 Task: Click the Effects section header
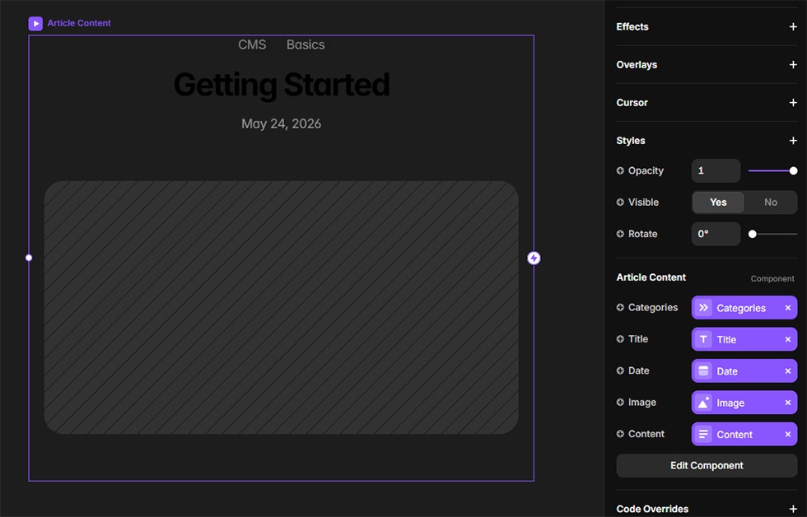pyautogui.click(x=632, y=26)
